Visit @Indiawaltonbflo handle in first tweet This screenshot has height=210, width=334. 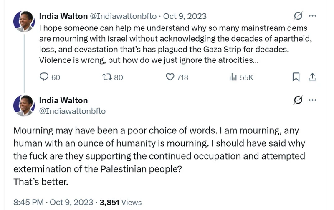point(123,16)
